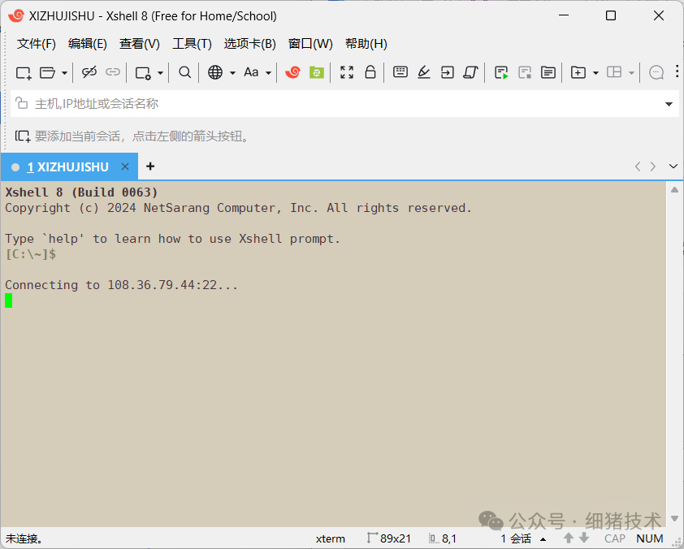Toggle full screen mode

[x=347, y=72]
